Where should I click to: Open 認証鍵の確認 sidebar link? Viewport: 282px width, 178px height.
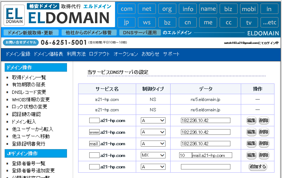click(x=26, y=114)
